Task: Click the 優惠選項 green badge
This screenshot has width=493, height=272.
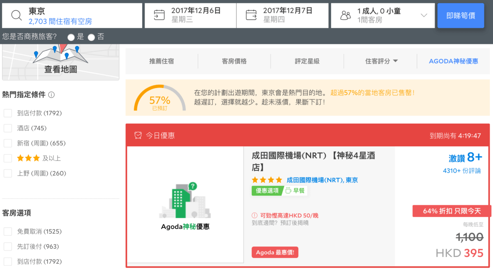Action: [267, 191]
